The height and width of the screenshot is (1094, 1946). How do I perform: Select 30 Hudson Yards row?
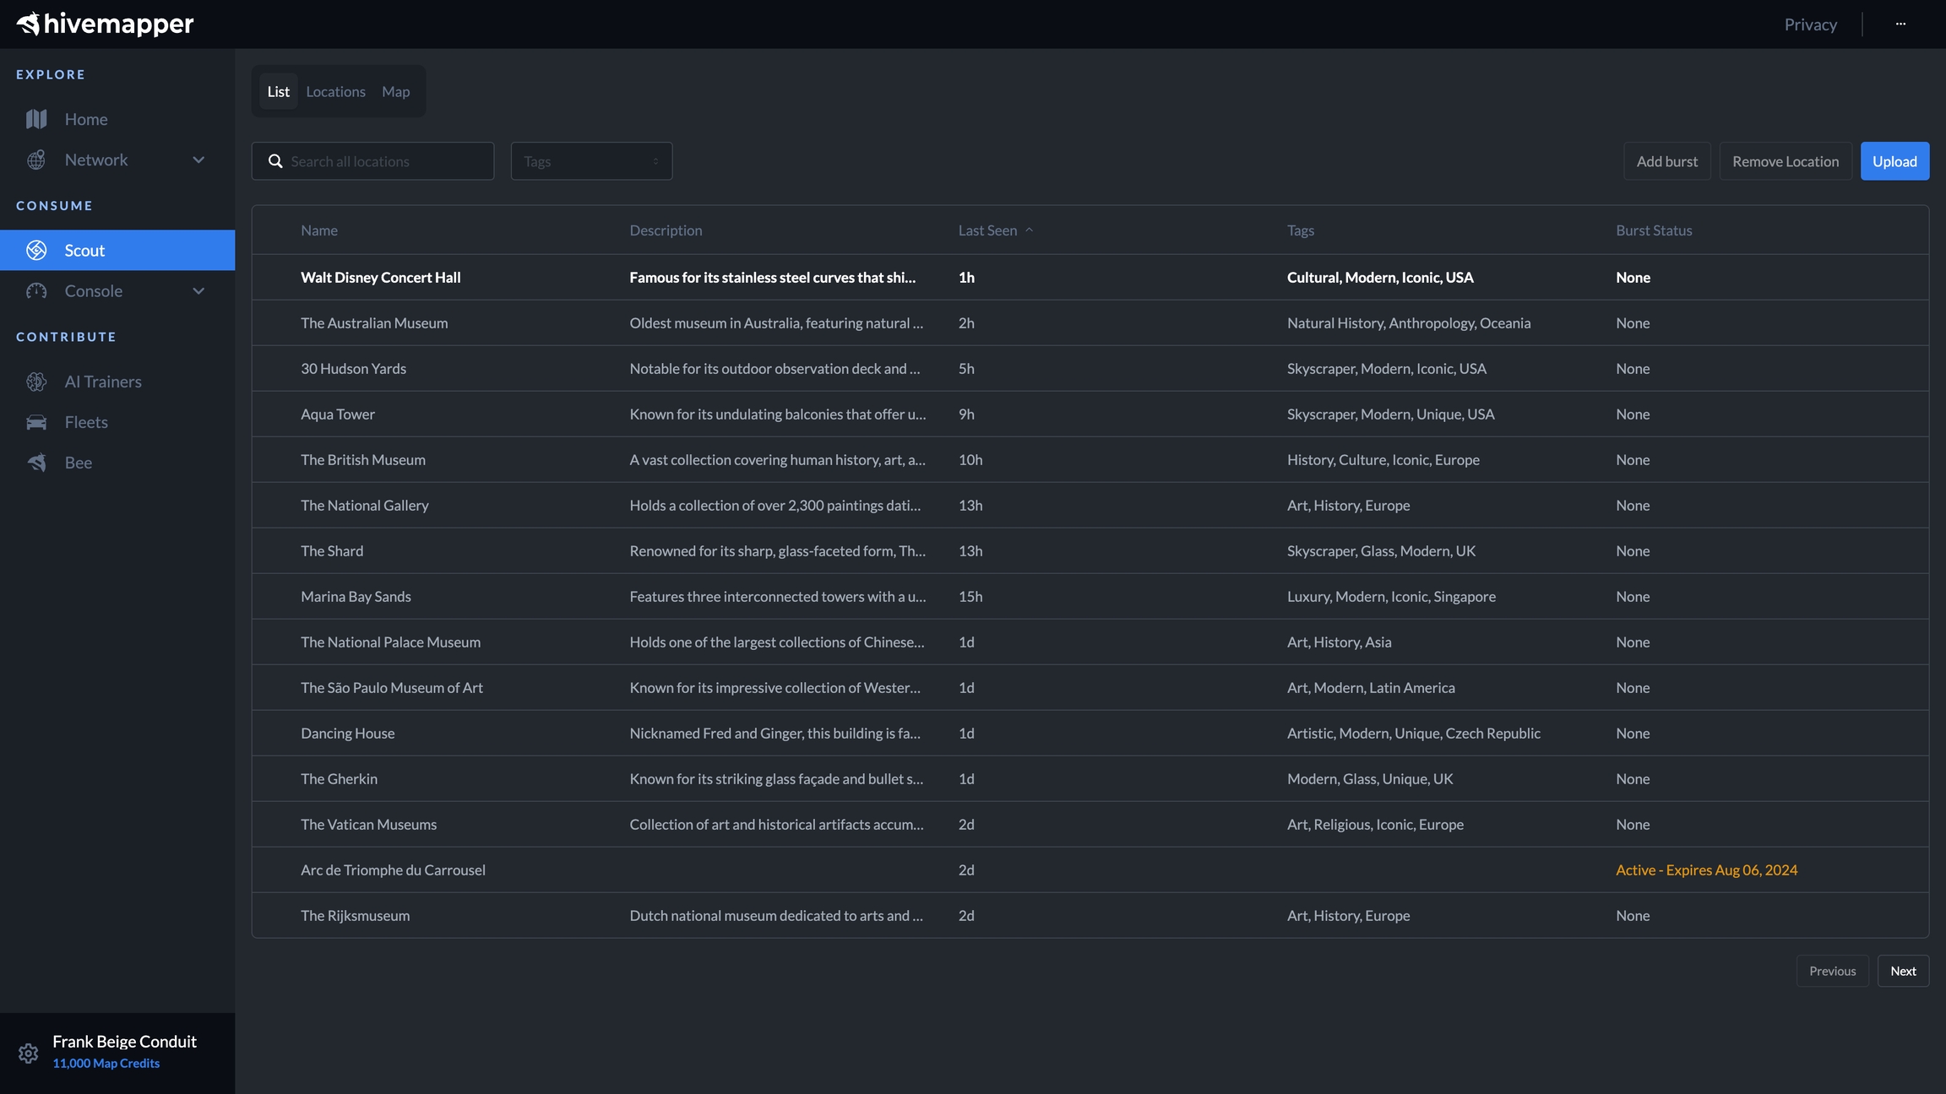[x=1090, y=368]
